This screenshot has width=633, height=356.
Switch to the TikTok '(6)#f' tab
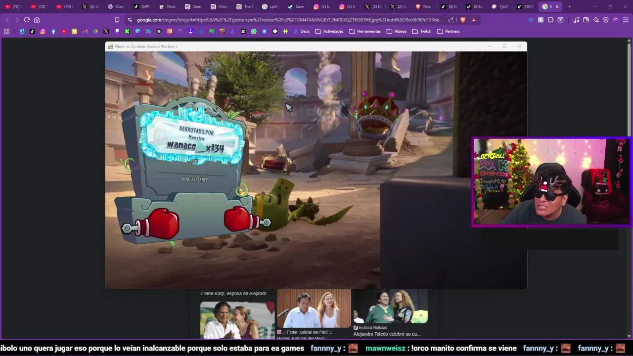pyautogui.click(x=141, y=6)
